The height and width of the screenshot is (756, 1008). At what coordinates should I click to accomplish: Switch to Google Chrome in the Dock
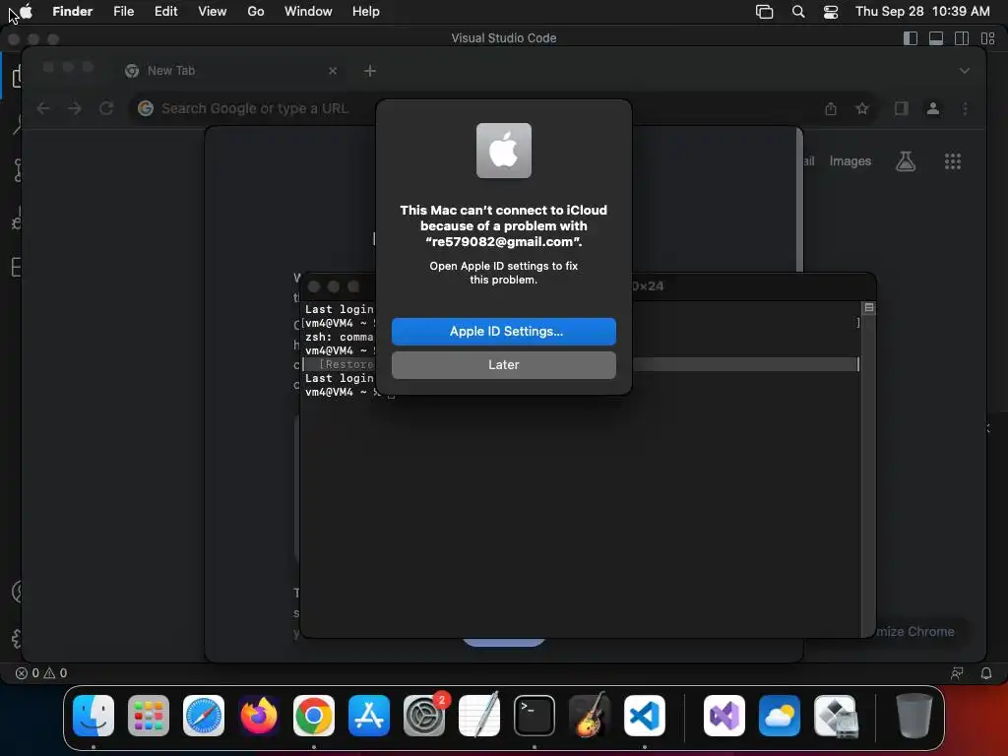pyautogui.click(x=314, y=716)
